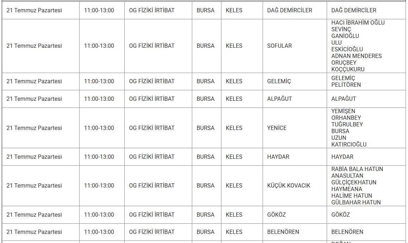This screenshot has width=408, height=243.
Task: Select the YENİCE neighborhood cell
Action: (x=277, y=128)
